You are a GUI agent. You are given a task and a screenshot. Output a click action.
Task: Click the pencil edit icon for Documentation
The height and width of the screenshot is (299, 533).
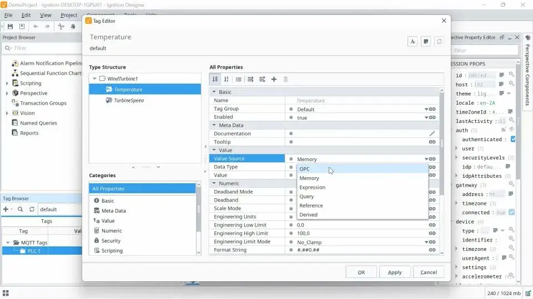click(432, 133)
